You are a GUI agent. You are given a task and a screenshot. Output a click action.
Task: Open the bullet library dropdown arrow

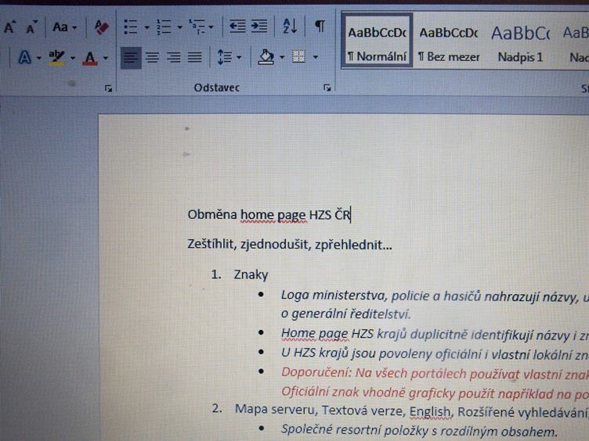[147, 27]
